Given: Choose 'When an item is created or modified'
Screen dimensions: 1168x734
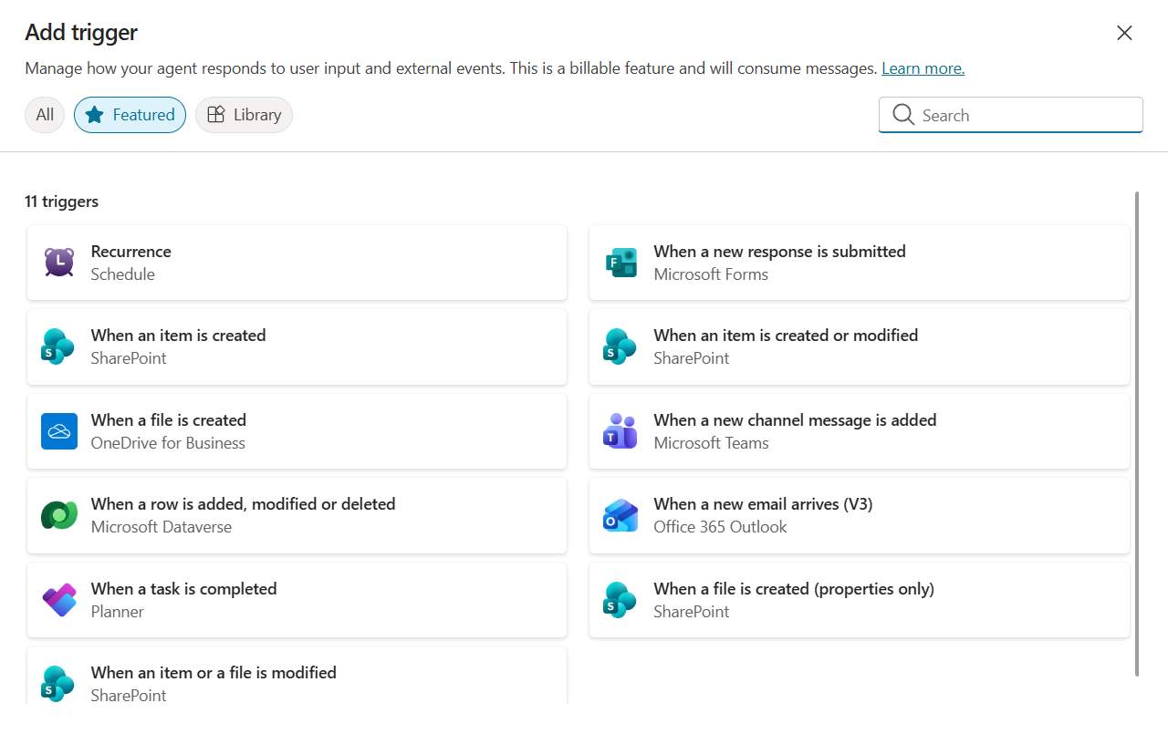Looking at the screenshot, I should 786,336.
